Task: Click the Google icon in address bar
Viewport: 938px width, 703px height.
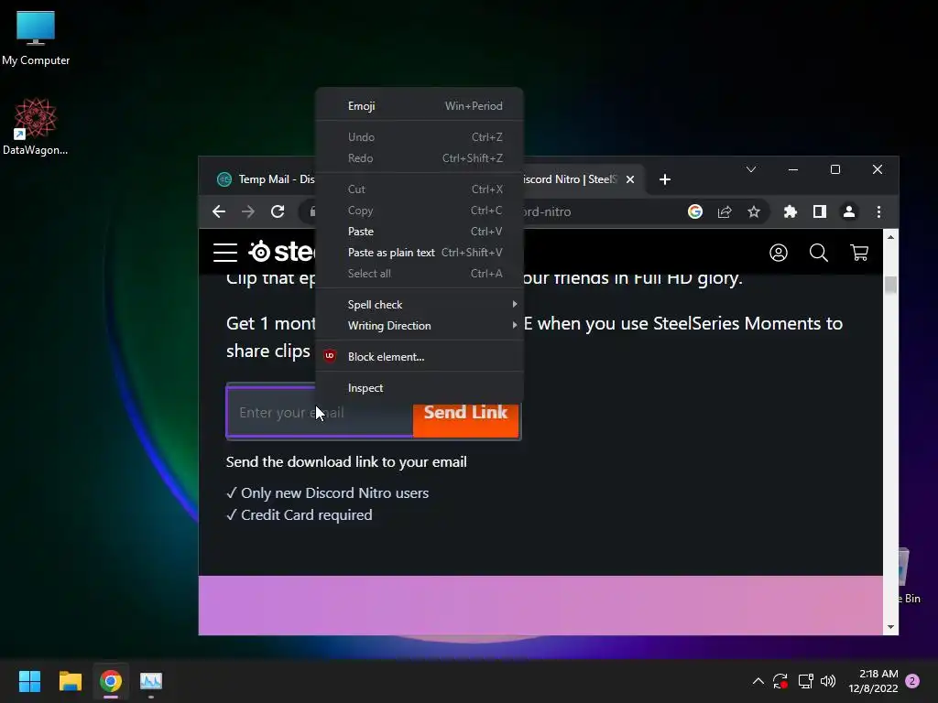Action: pos(695,211)
